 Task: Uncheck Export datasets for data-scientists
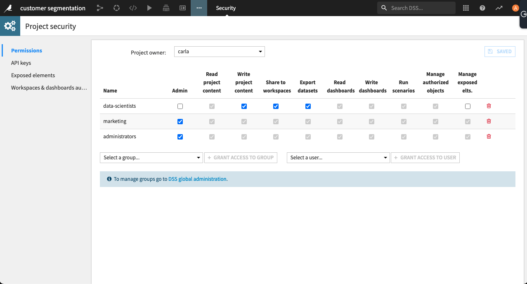coord(308,106)
